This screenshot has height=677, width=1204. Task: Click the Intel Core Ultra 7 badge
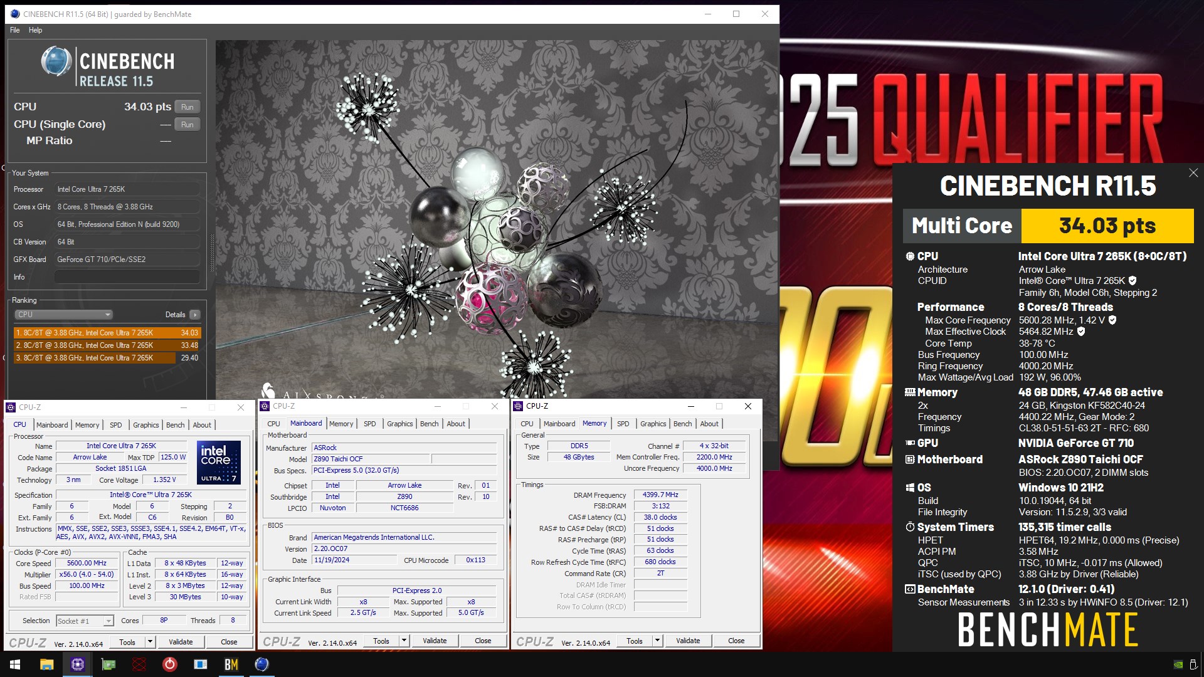[x=219, y=463]
